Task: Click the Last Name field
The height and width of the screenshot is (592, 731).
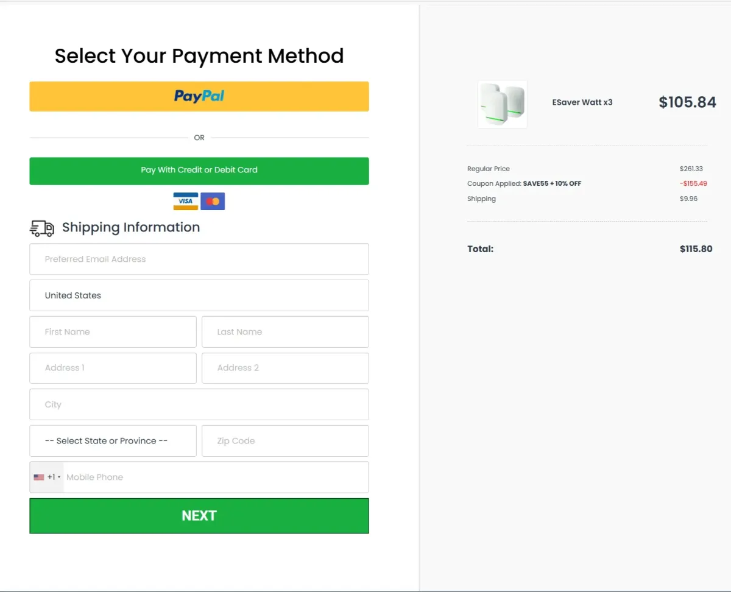Action: [285, 331]
